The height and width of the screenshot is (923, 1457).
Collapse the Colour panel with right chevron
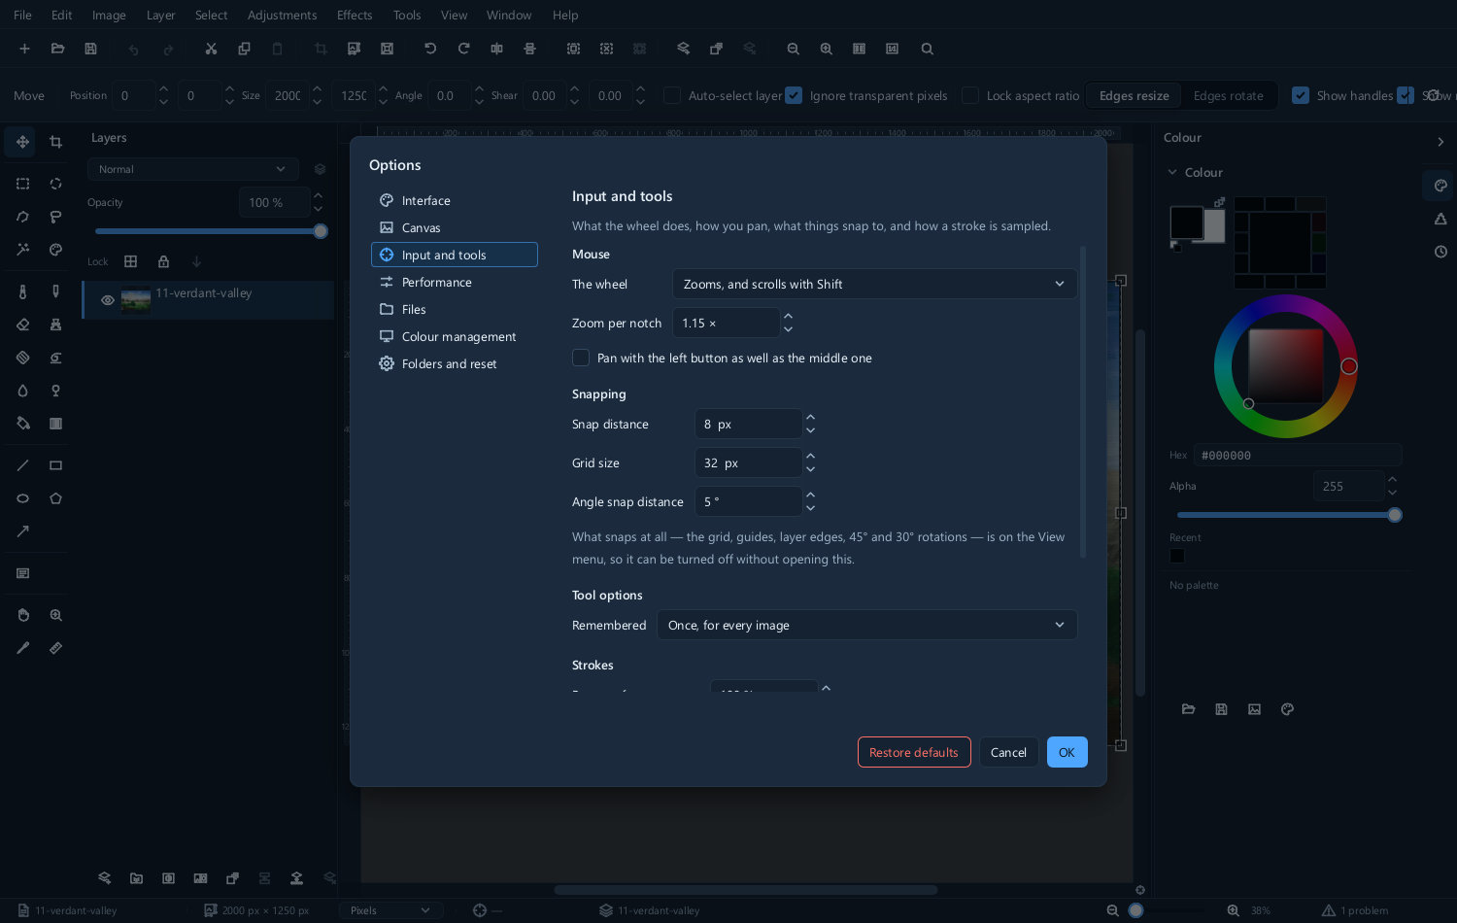tap(1440, 142)
